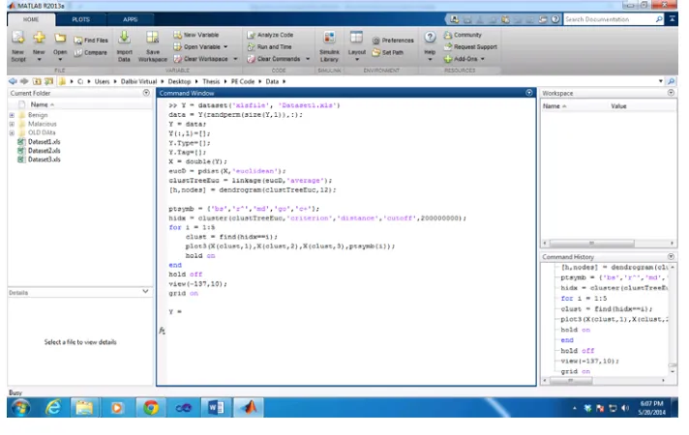Click Clear Commands
Image resolution: width=689 pixels, height=435 pixels.
coord(274,58)
